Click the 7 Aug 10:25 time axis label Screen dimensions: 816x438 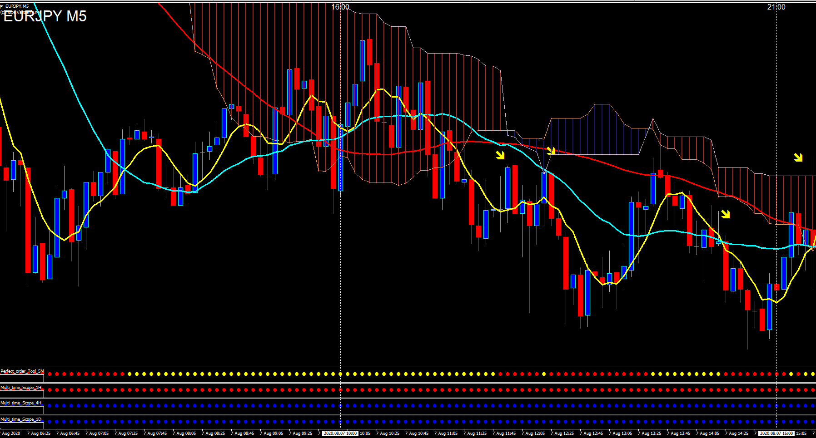click(388, 433)
